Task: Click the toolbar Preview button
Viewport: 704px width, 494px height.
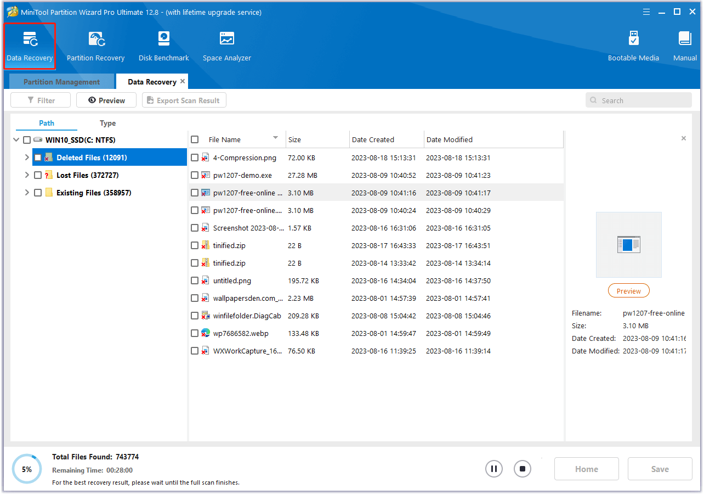Action: (x=106, y=100)
